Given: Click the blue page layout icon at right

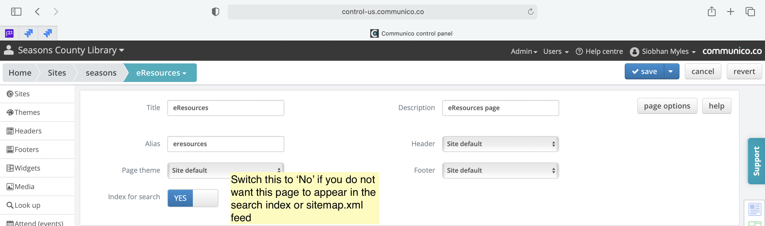Looking at the screenshot, I should pyautogui.click(x=755, y=209).
